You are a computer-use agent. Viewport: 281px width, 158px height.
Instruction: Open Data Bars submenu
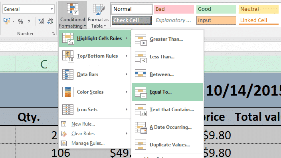tap(95, 74)
